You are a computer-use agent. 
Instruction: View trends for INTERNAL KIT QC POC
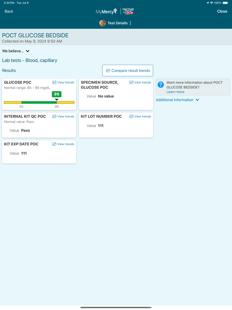pos(63,116)
